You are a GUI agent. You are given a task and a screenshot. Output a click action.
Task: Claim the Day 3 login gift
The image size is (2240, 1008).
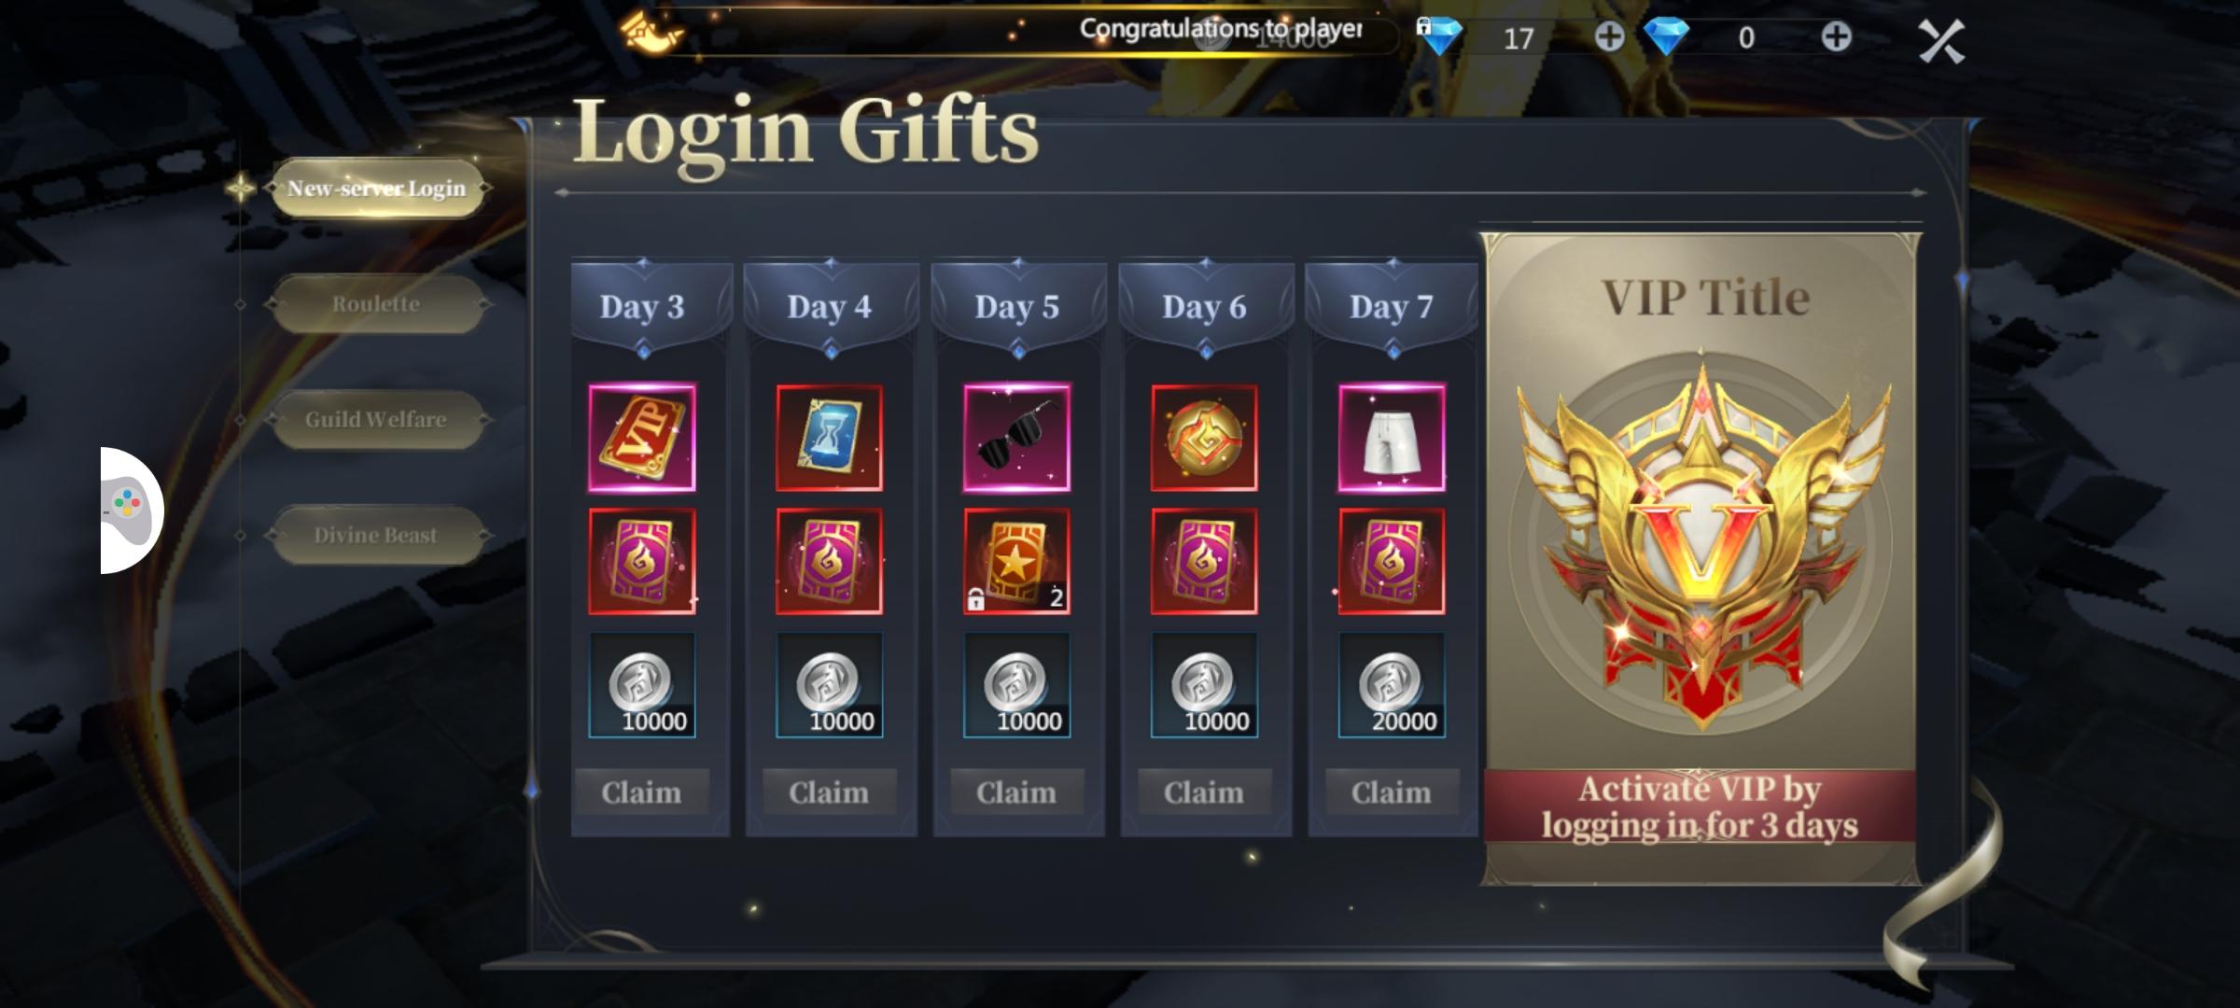click(x=642, y=792)
